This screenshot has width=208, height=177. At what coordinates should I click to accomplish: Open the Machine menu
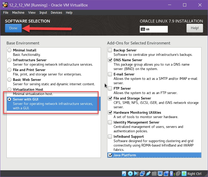click(x=18, y=13)
